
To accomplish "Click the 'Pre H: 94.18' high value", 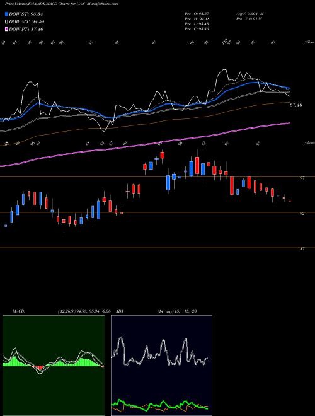I will point(198,19).
